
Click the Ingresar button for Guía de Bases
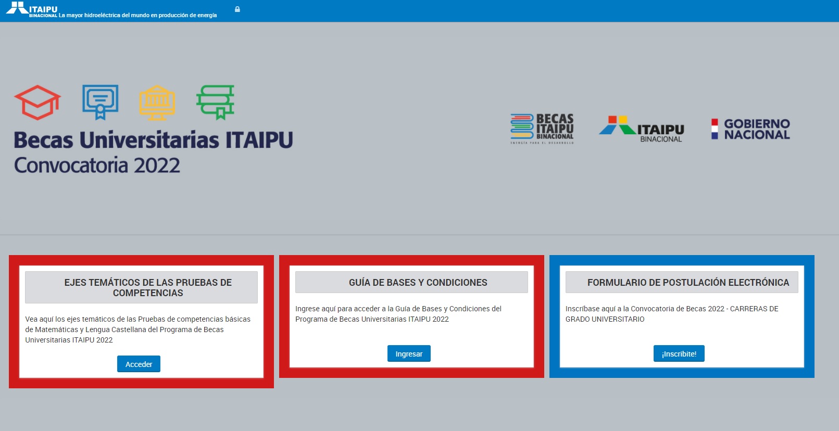[x=409, y=353]
